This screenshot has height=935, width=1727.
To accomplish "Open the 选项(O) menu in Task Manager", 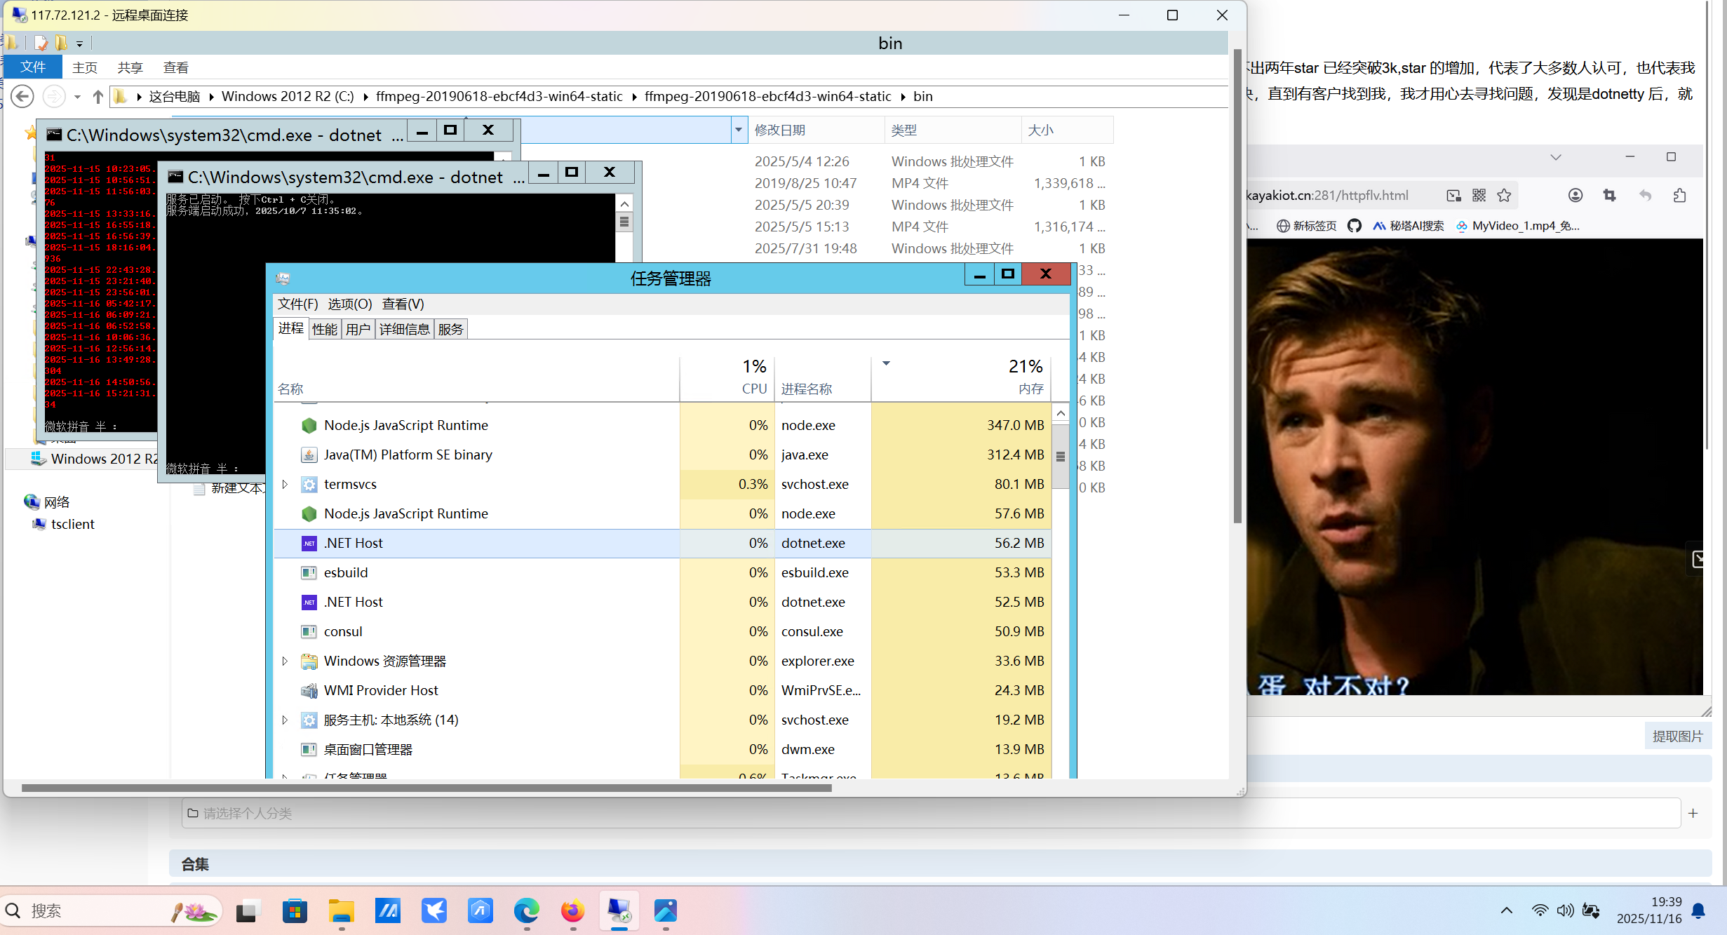I will point(349,304).
